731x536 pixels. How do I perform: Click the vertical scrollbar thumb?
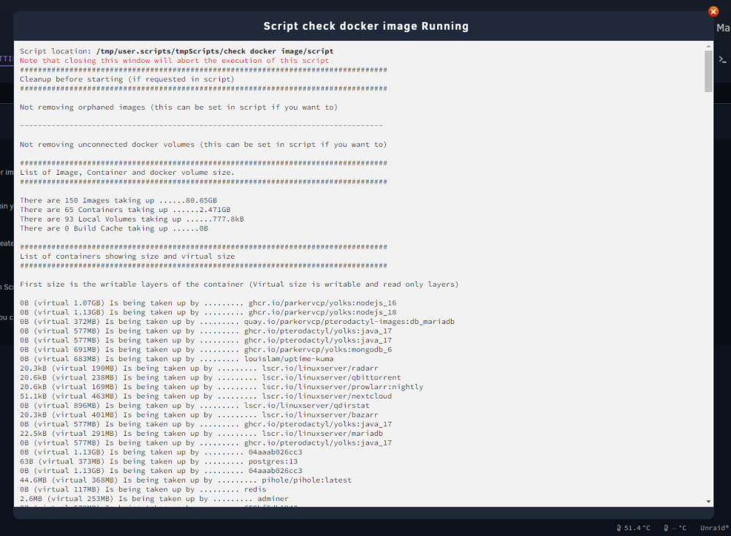click(x=708, y=71)
